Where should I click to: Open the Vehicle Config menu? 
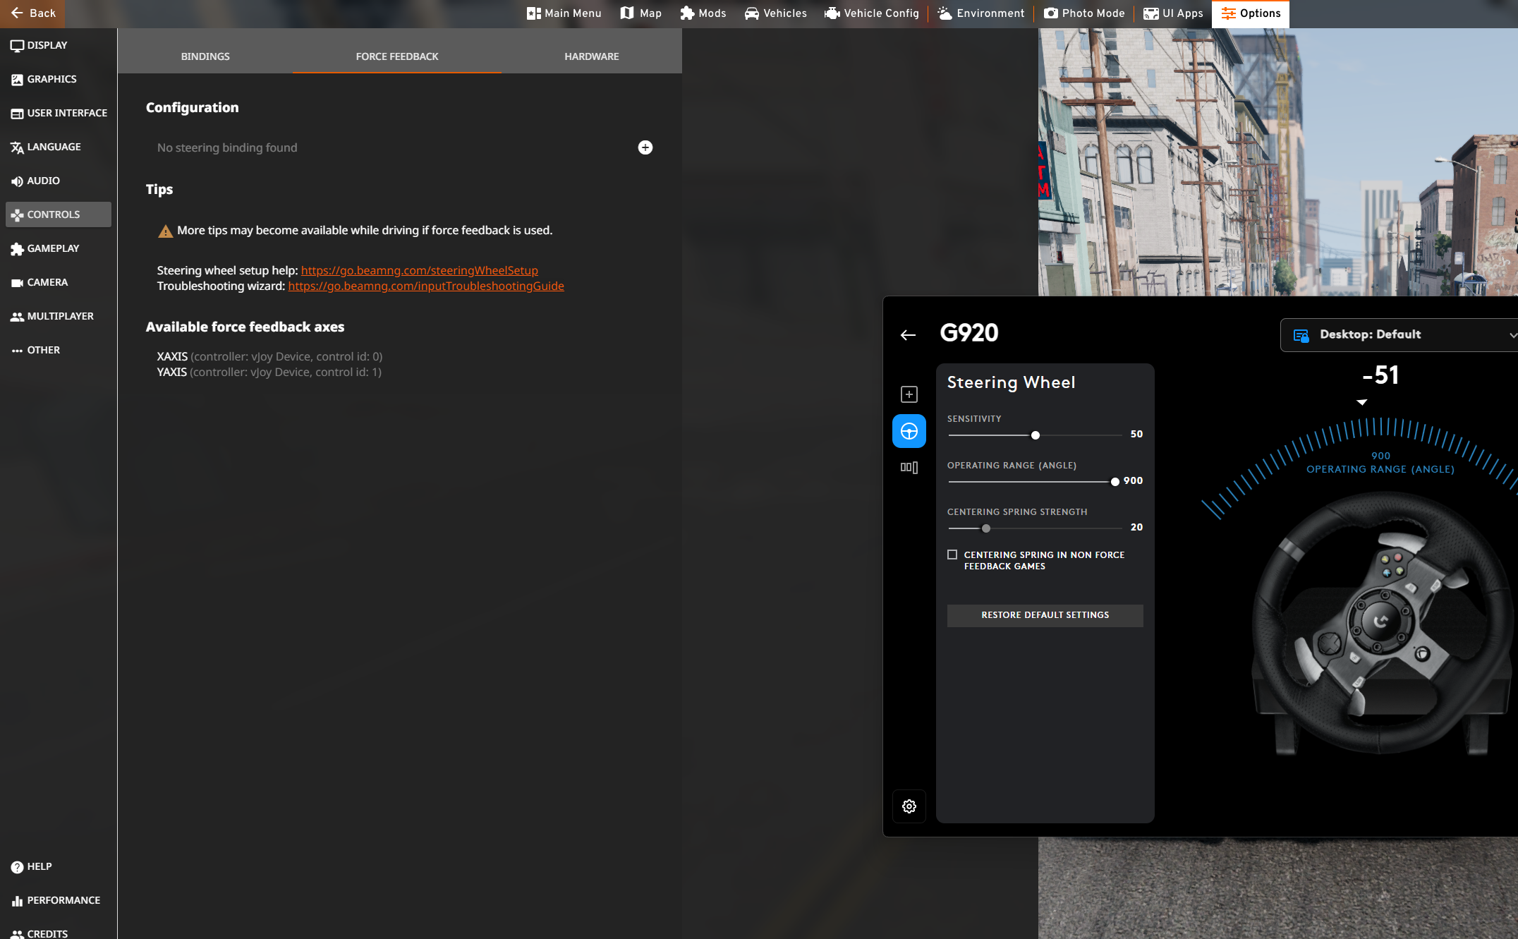click(872, 13)
